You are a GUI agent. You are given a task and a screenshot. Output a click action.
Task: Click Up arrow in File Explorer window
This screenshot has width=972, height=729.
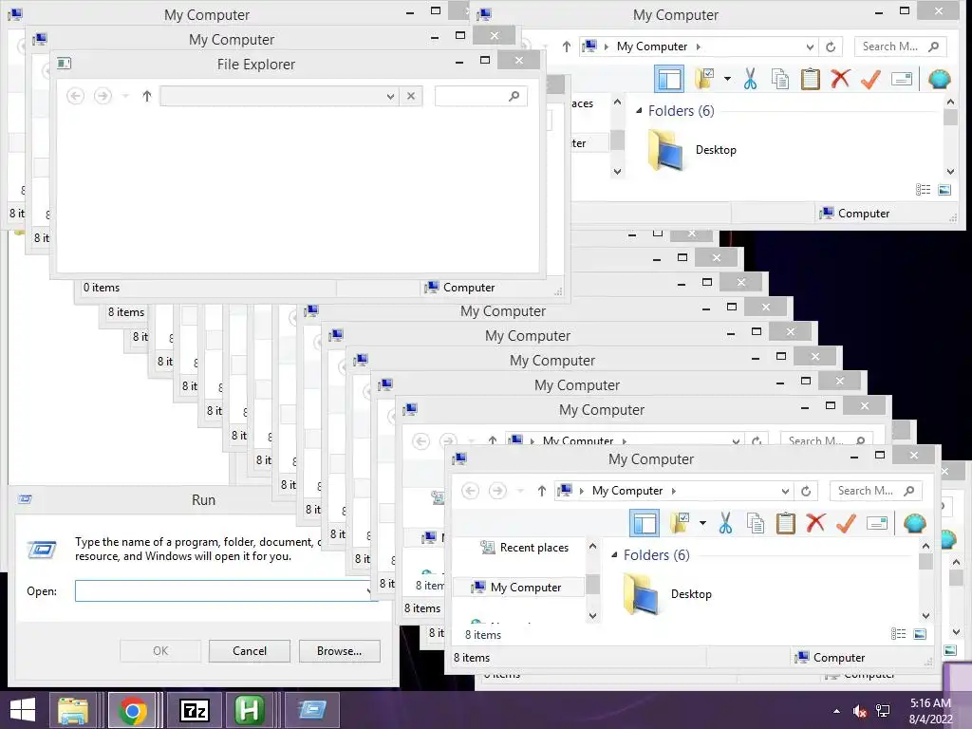point(147,96)
